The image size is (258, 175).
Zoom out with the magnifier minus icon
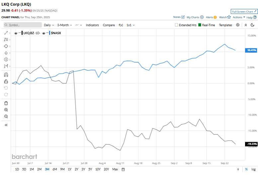tap(6, 116)
